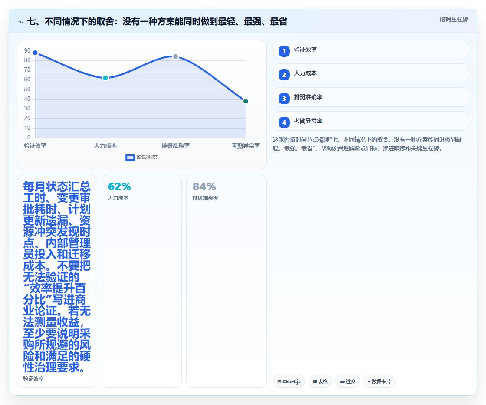This screenshot has height=405, width=486.
Task: Click the 人力成本 label under 62%
Action: tap(118, 198)
